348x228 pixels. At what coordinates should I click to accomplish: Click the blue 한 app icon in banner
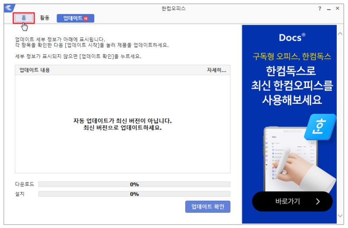tap(320, 127)
